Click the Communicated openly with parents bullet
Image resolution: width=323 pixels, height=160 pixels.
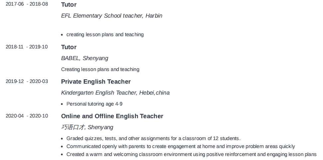click(180, 146)
